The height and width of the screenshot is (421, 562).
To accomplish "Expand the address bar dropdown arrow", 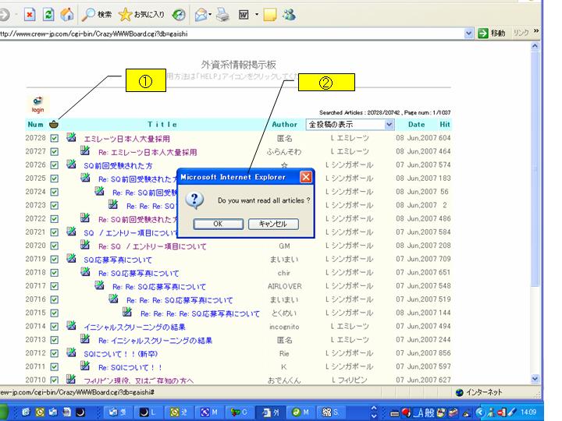I will click(469, 34).
